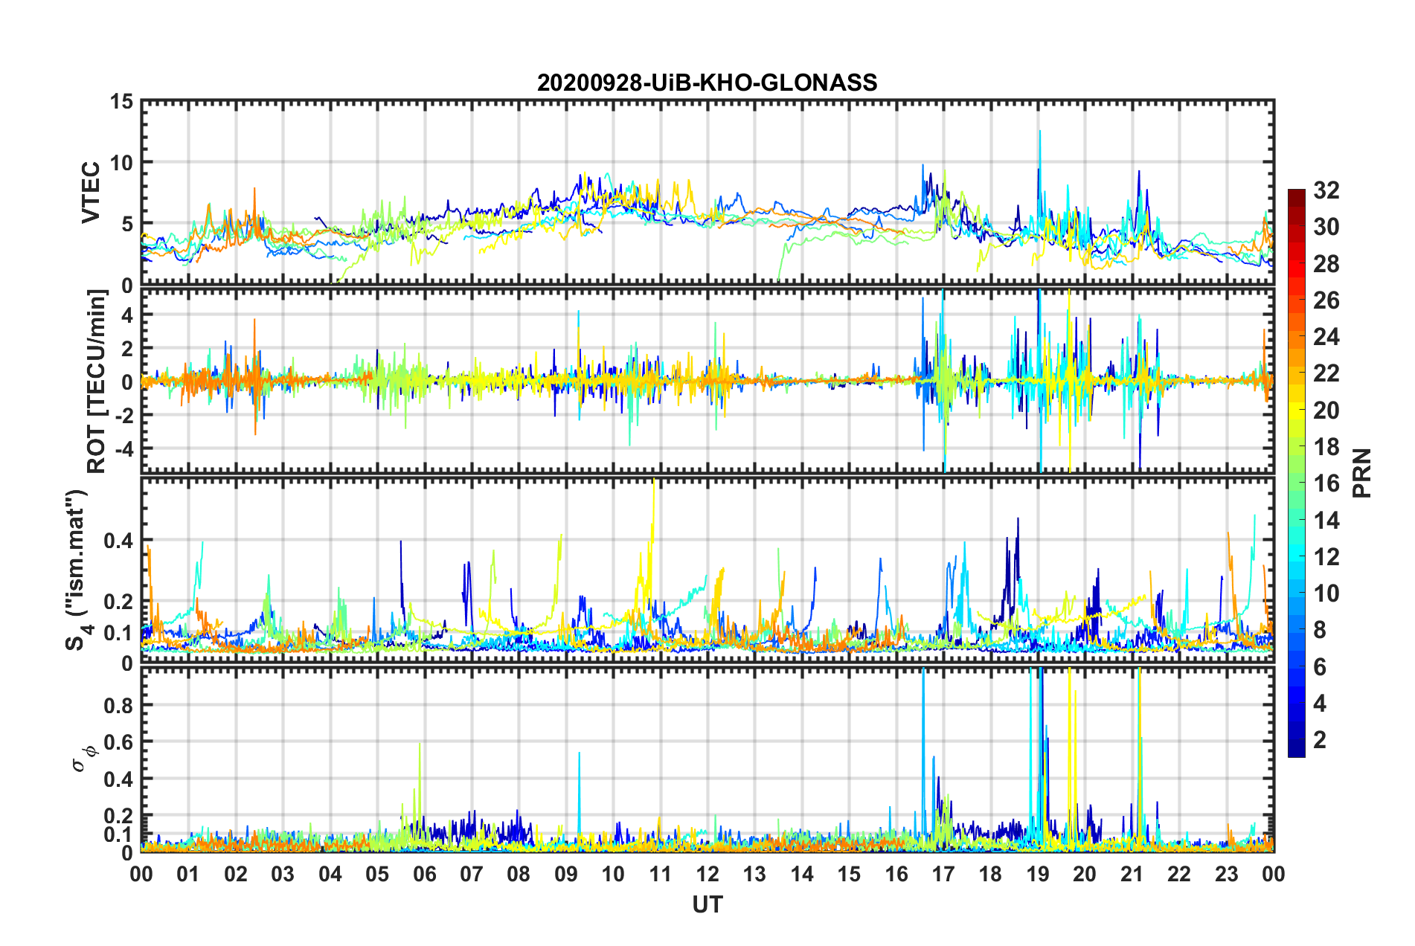The height and width of the screenshot is (946, 1415).
Task: Click colorbar tick label 14
Action: coord(1326,521)
